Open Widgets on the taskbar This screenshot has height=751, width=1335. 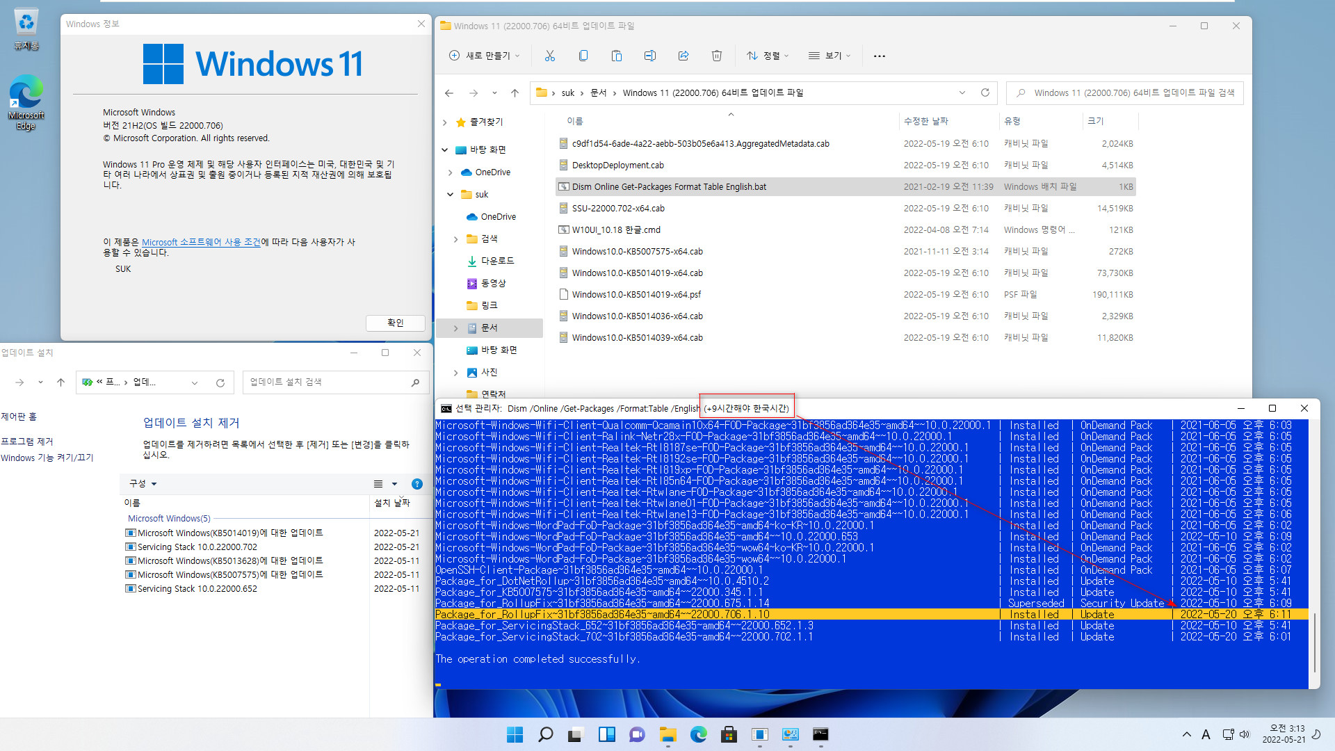607,734
